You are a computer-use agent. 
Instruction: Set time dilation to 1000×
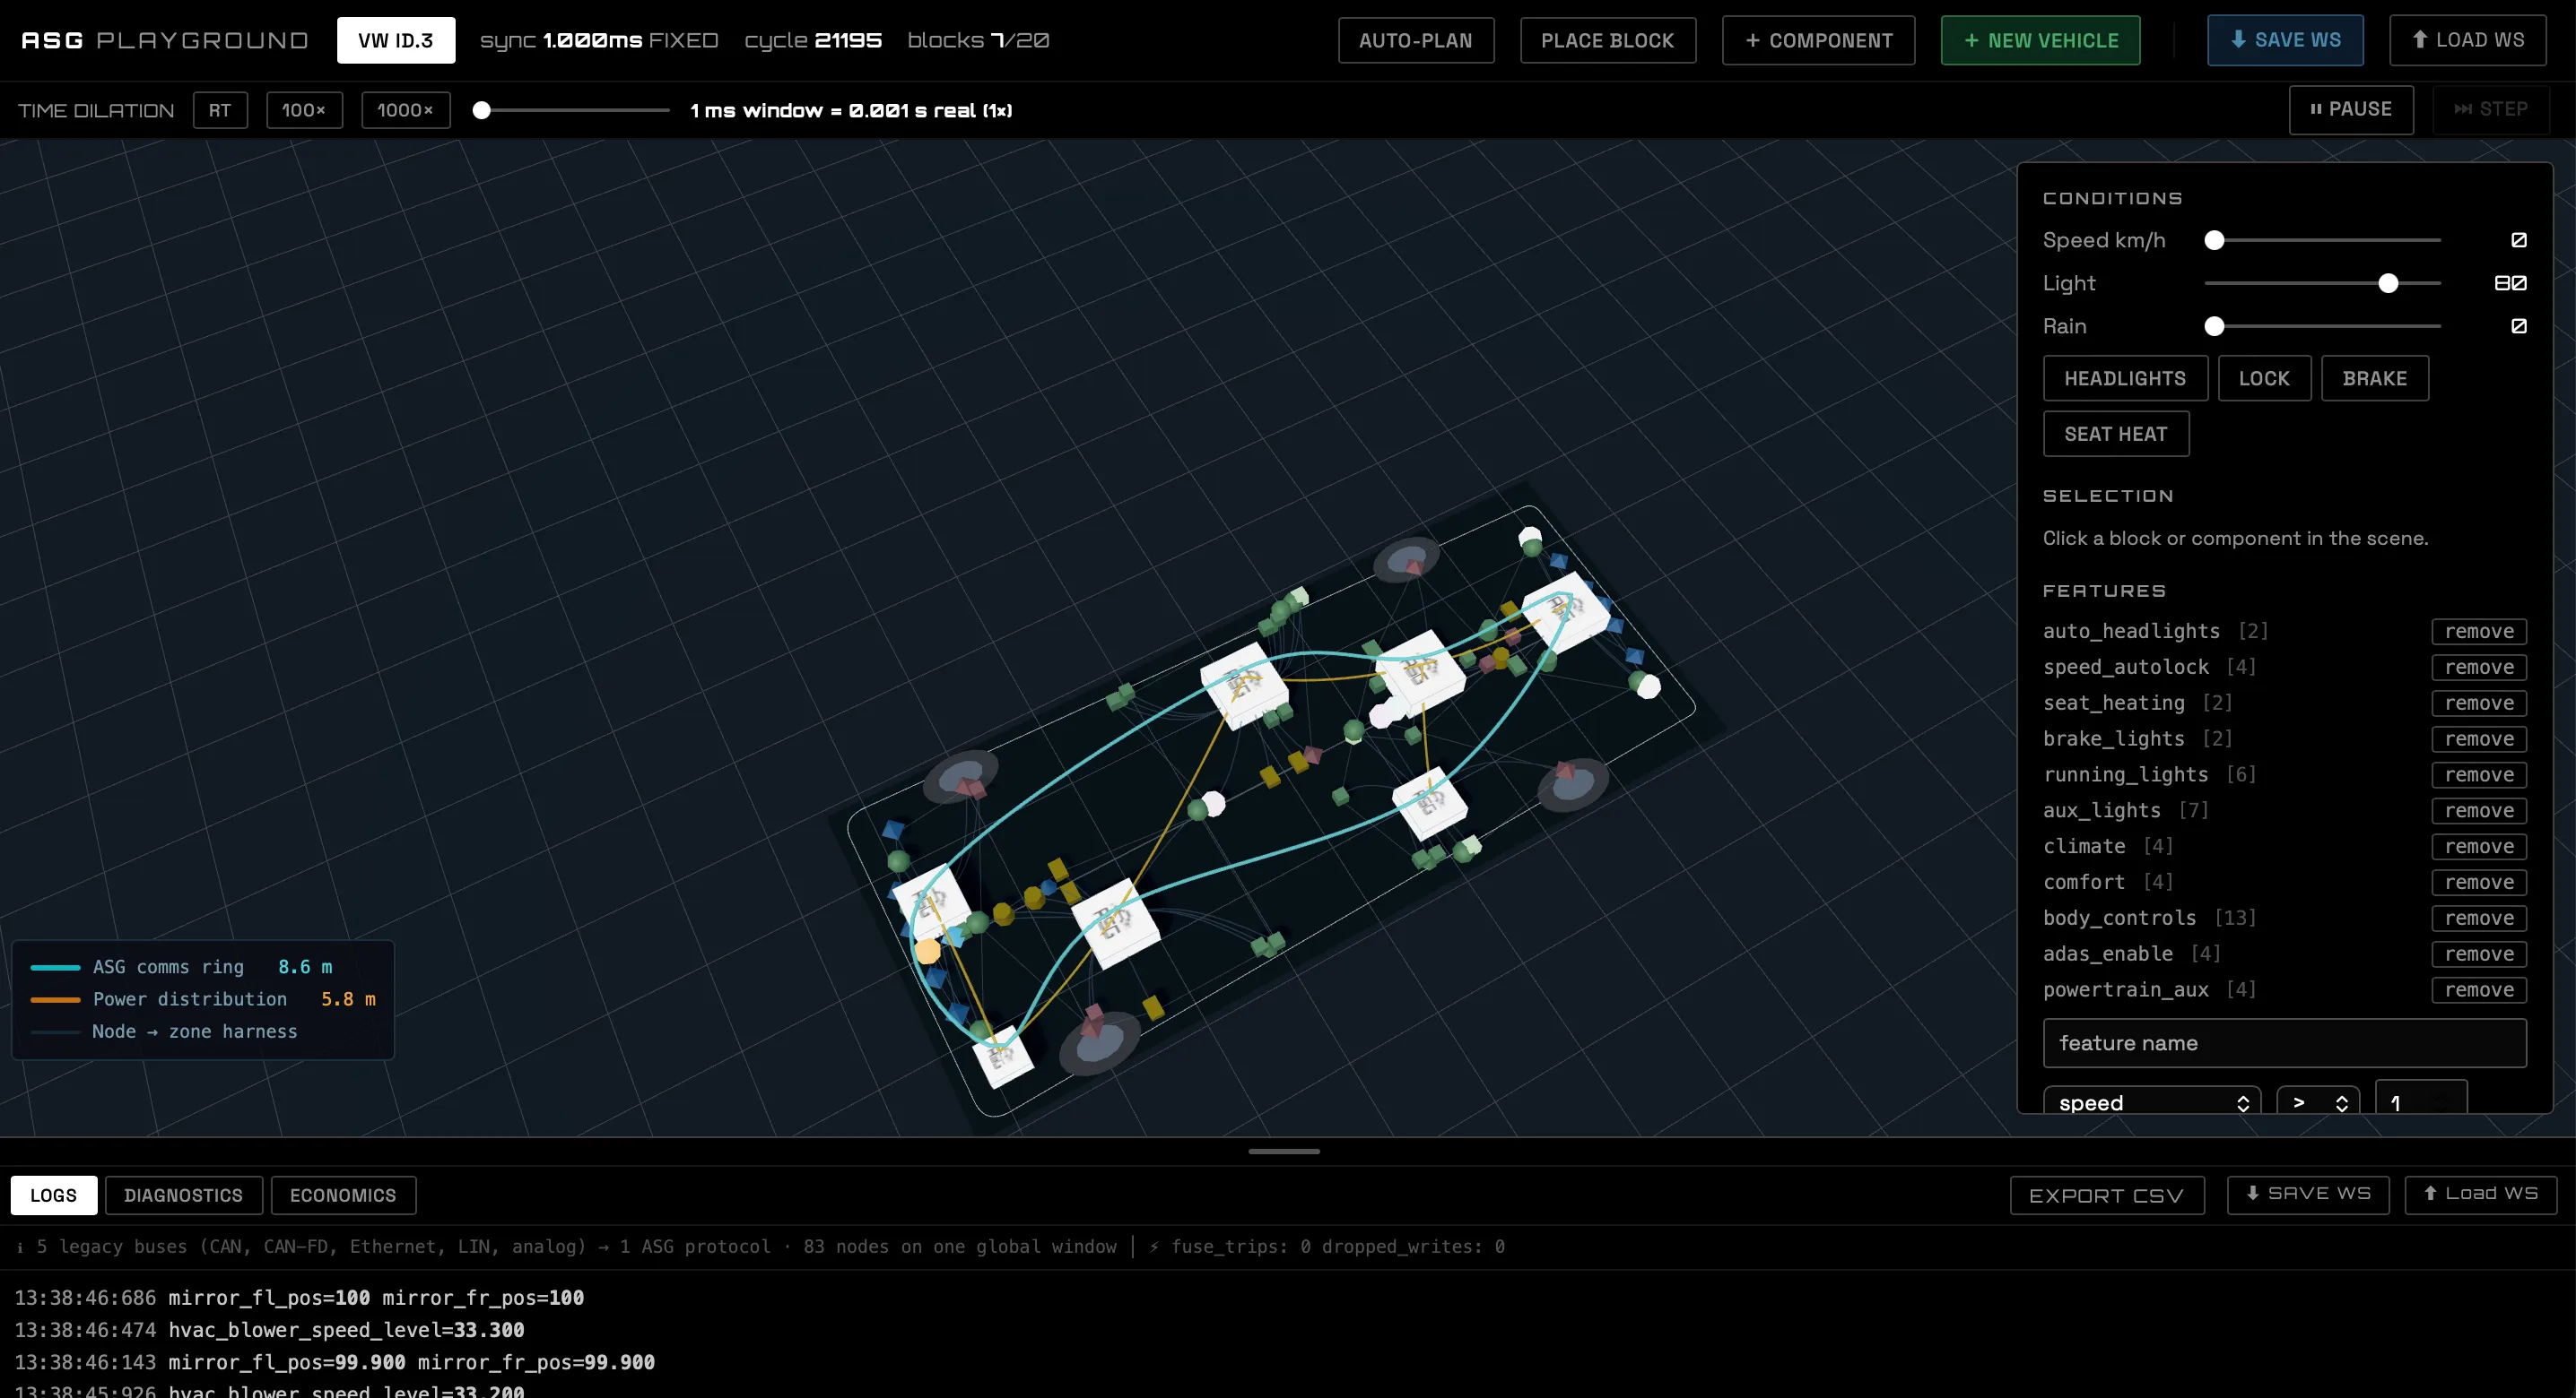point(406,110)
